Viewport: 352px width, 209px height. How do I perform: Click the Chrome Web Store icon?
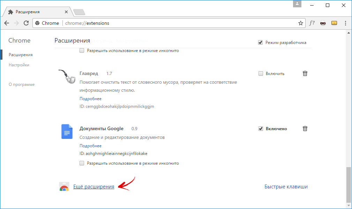click(64, 187)
